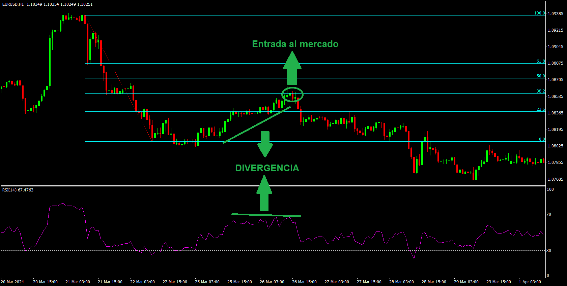Select the RSI oversold level 30 label
The image size is (567, 286).
[x=549, y=251]
